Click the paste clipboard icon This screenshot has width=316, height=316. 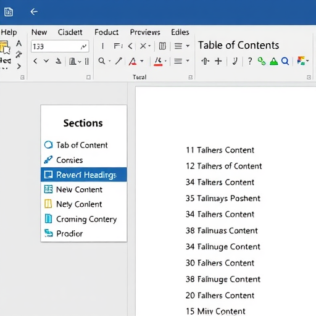5,48
